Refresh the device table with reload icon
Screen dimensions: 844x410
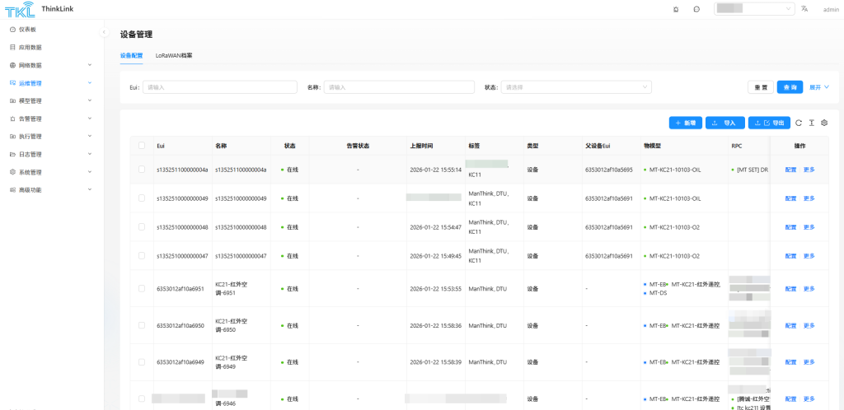click(x=798, y=123)
